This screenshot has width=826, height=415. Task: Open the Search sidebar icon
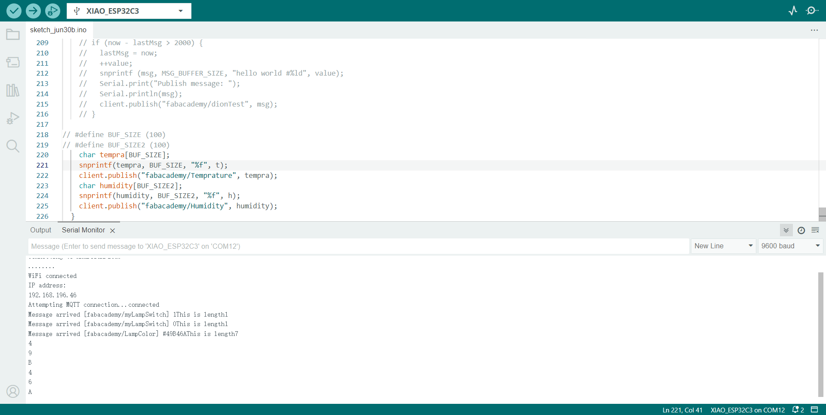click(x=13, y=146)
